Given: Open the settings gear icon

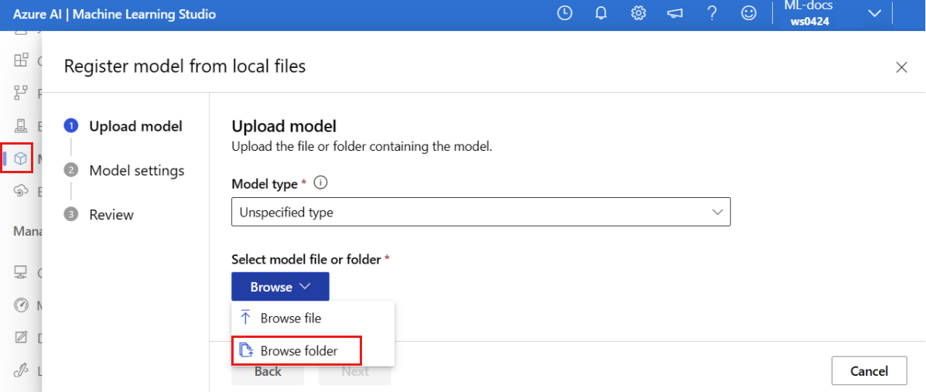Looking at the screenshot, I should (637, 14).
